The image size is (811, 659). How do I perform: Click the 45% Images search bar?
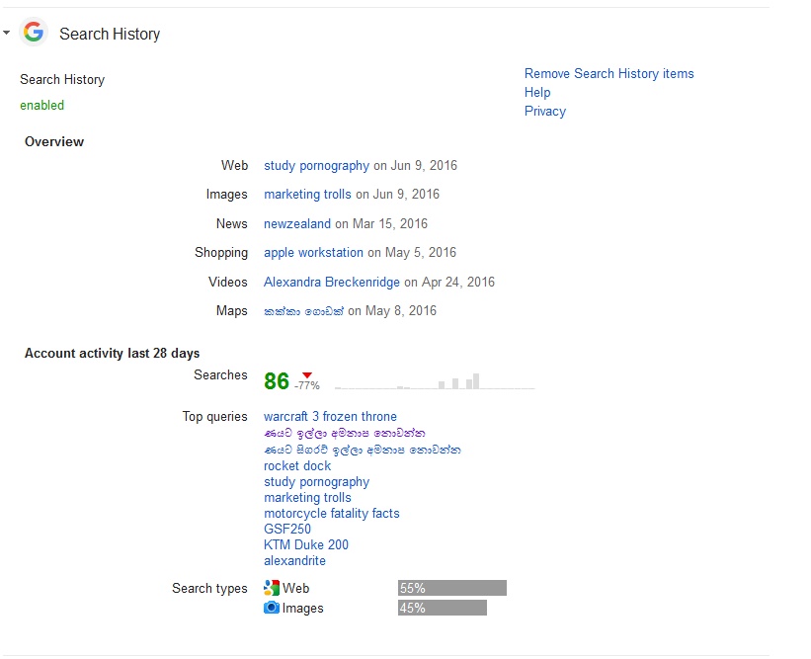point(443,608)
